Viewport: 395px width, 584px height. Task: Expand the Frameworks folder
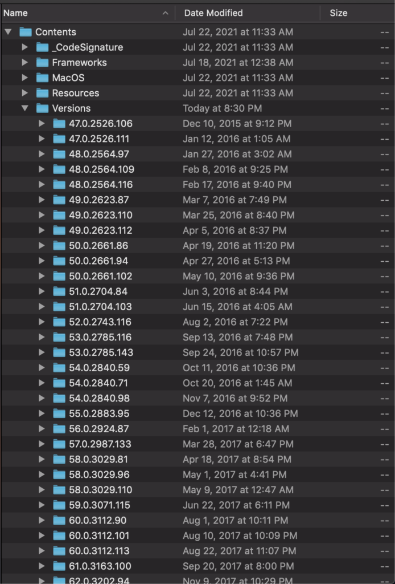pos(24,63)
